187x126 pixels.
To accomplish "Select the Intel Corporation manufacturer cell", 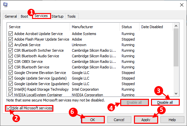I will click(x=85, y=89).
